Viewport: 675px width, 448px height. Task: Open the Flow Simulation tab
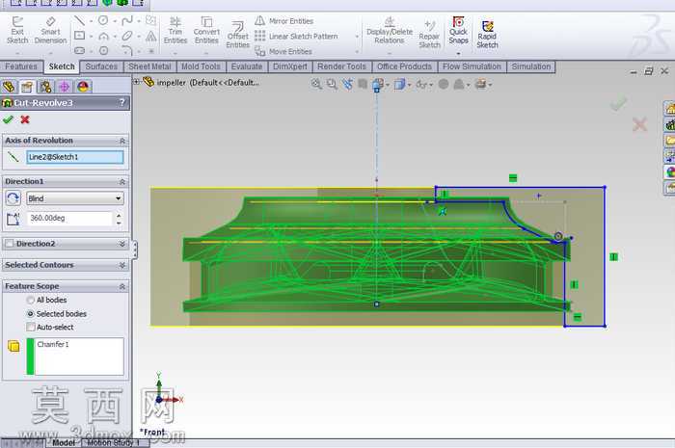[x=472, y=66]
